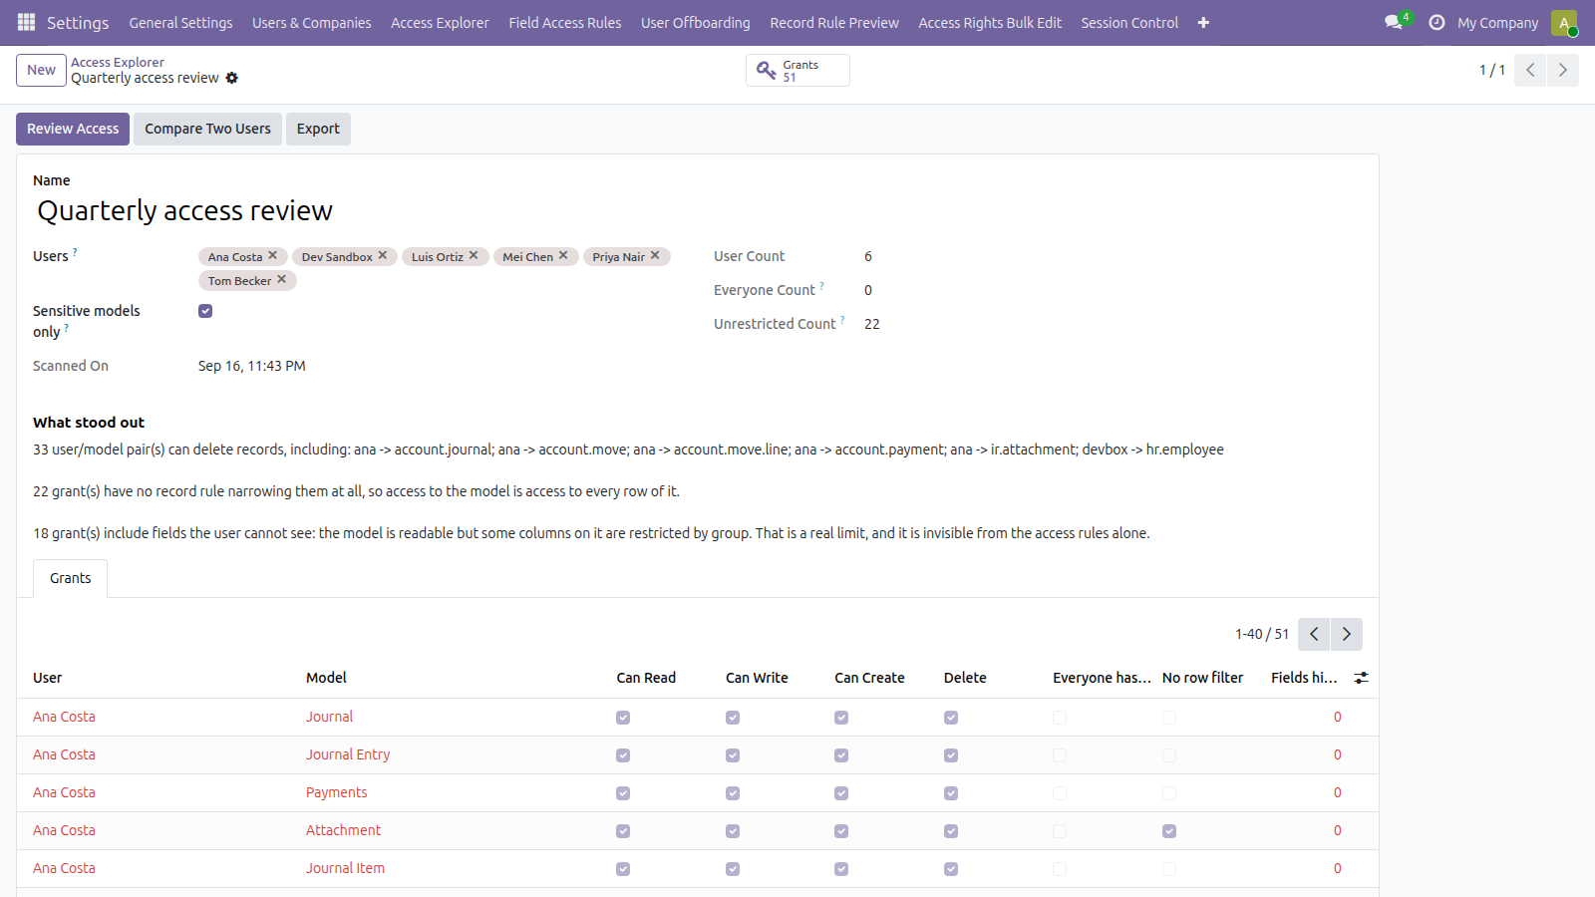The height and width of the screenshot is (897, 1595).
Task: Click the Compare Two Users button
Action: pos(207,129)
